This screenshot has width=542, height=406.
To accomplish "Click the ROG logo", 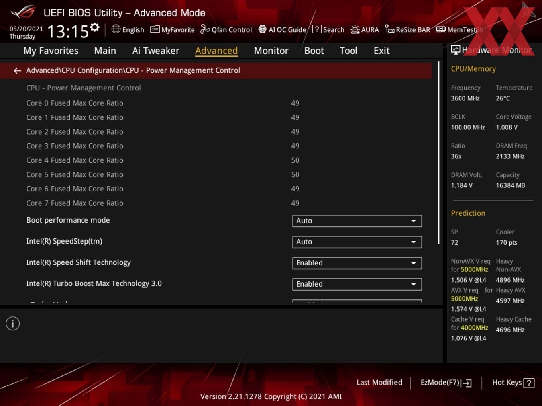I will click(23, 12).
